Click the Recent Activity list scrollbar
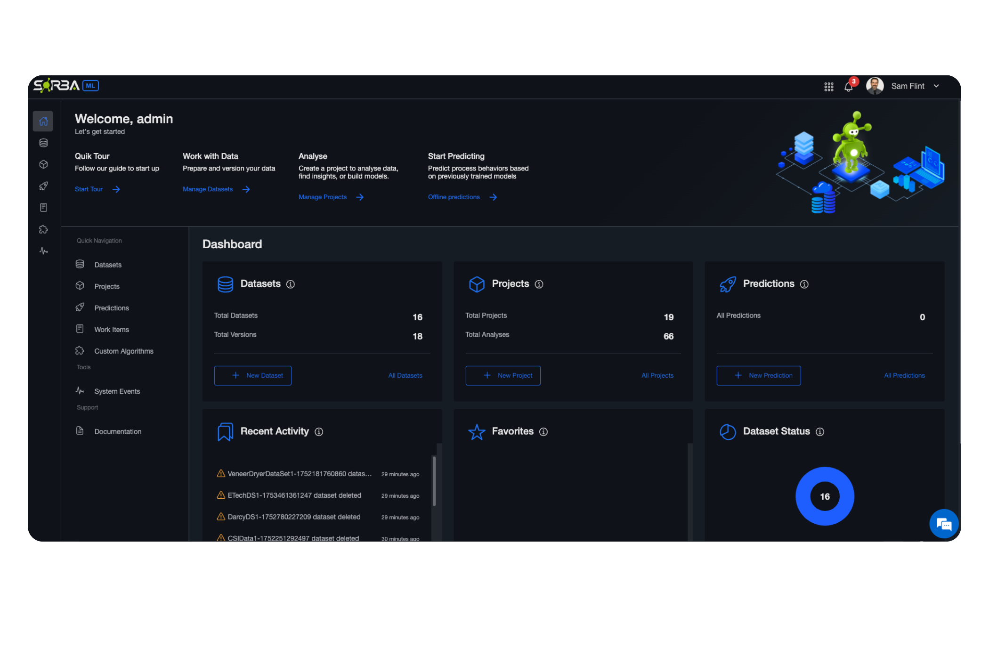The image size is (989, 648). [x=434, y=480]
